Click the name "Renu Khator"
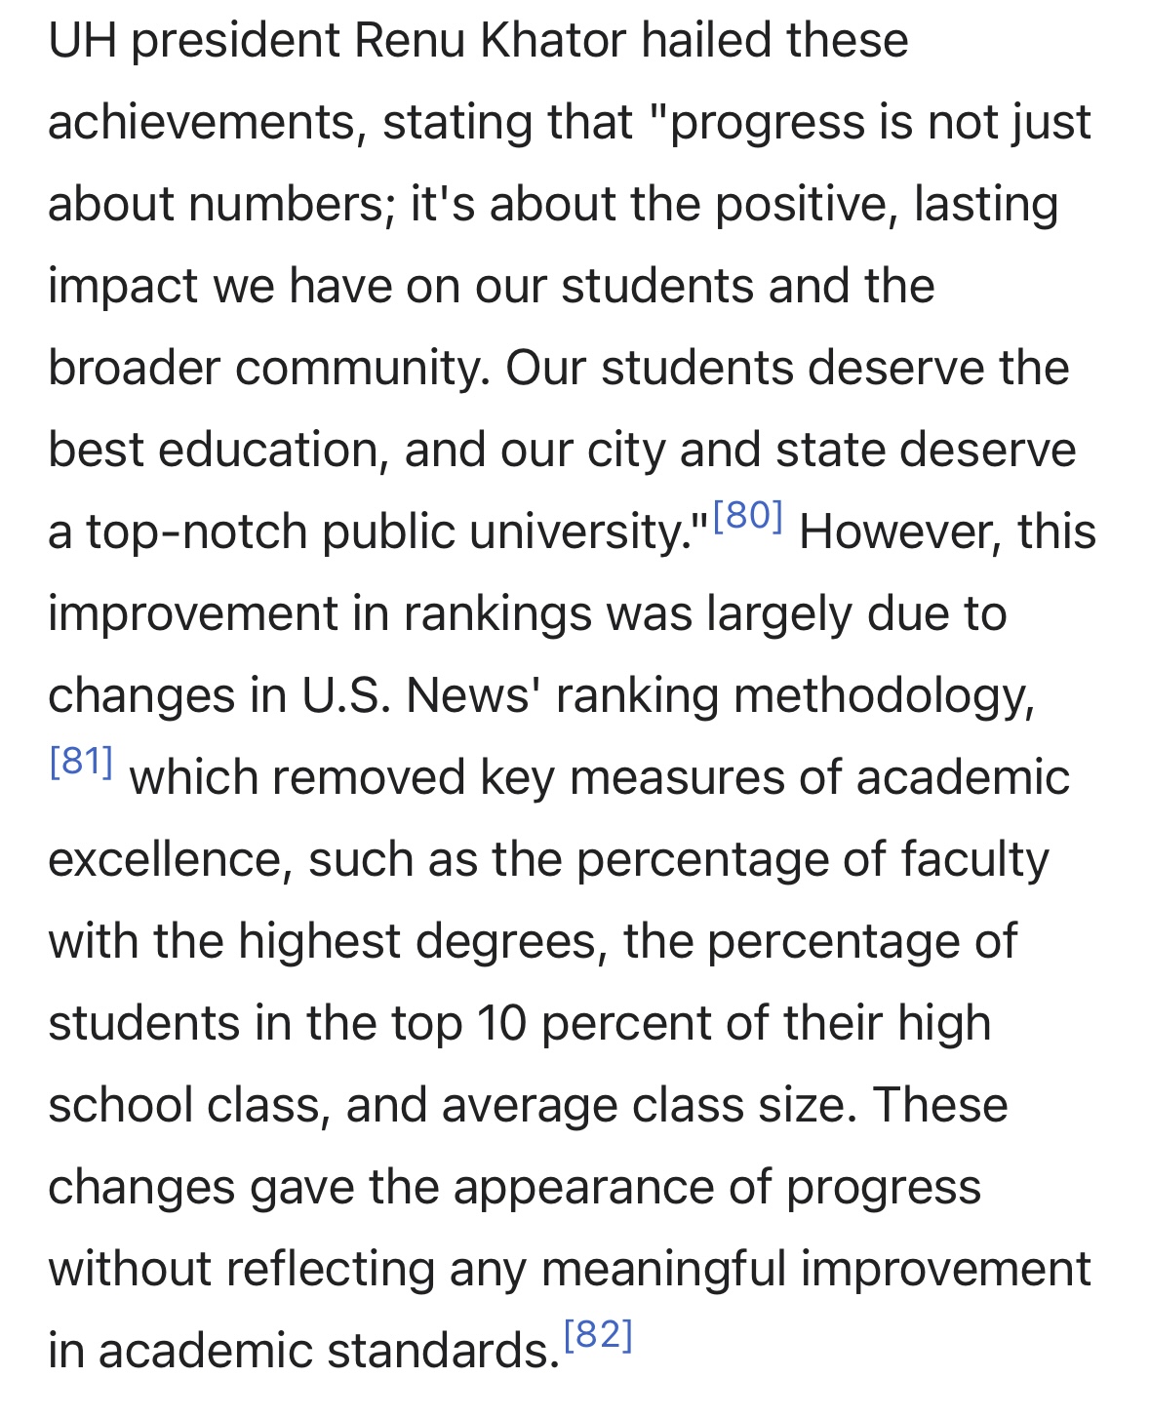The height and width of the screenshot is (1417, 1150). [x=490, y=41]
